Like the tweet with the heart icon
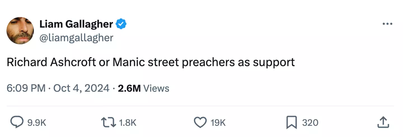 [200, 122]
